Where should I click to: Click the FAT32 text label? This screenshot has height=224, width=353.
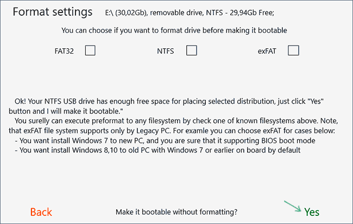64,51
